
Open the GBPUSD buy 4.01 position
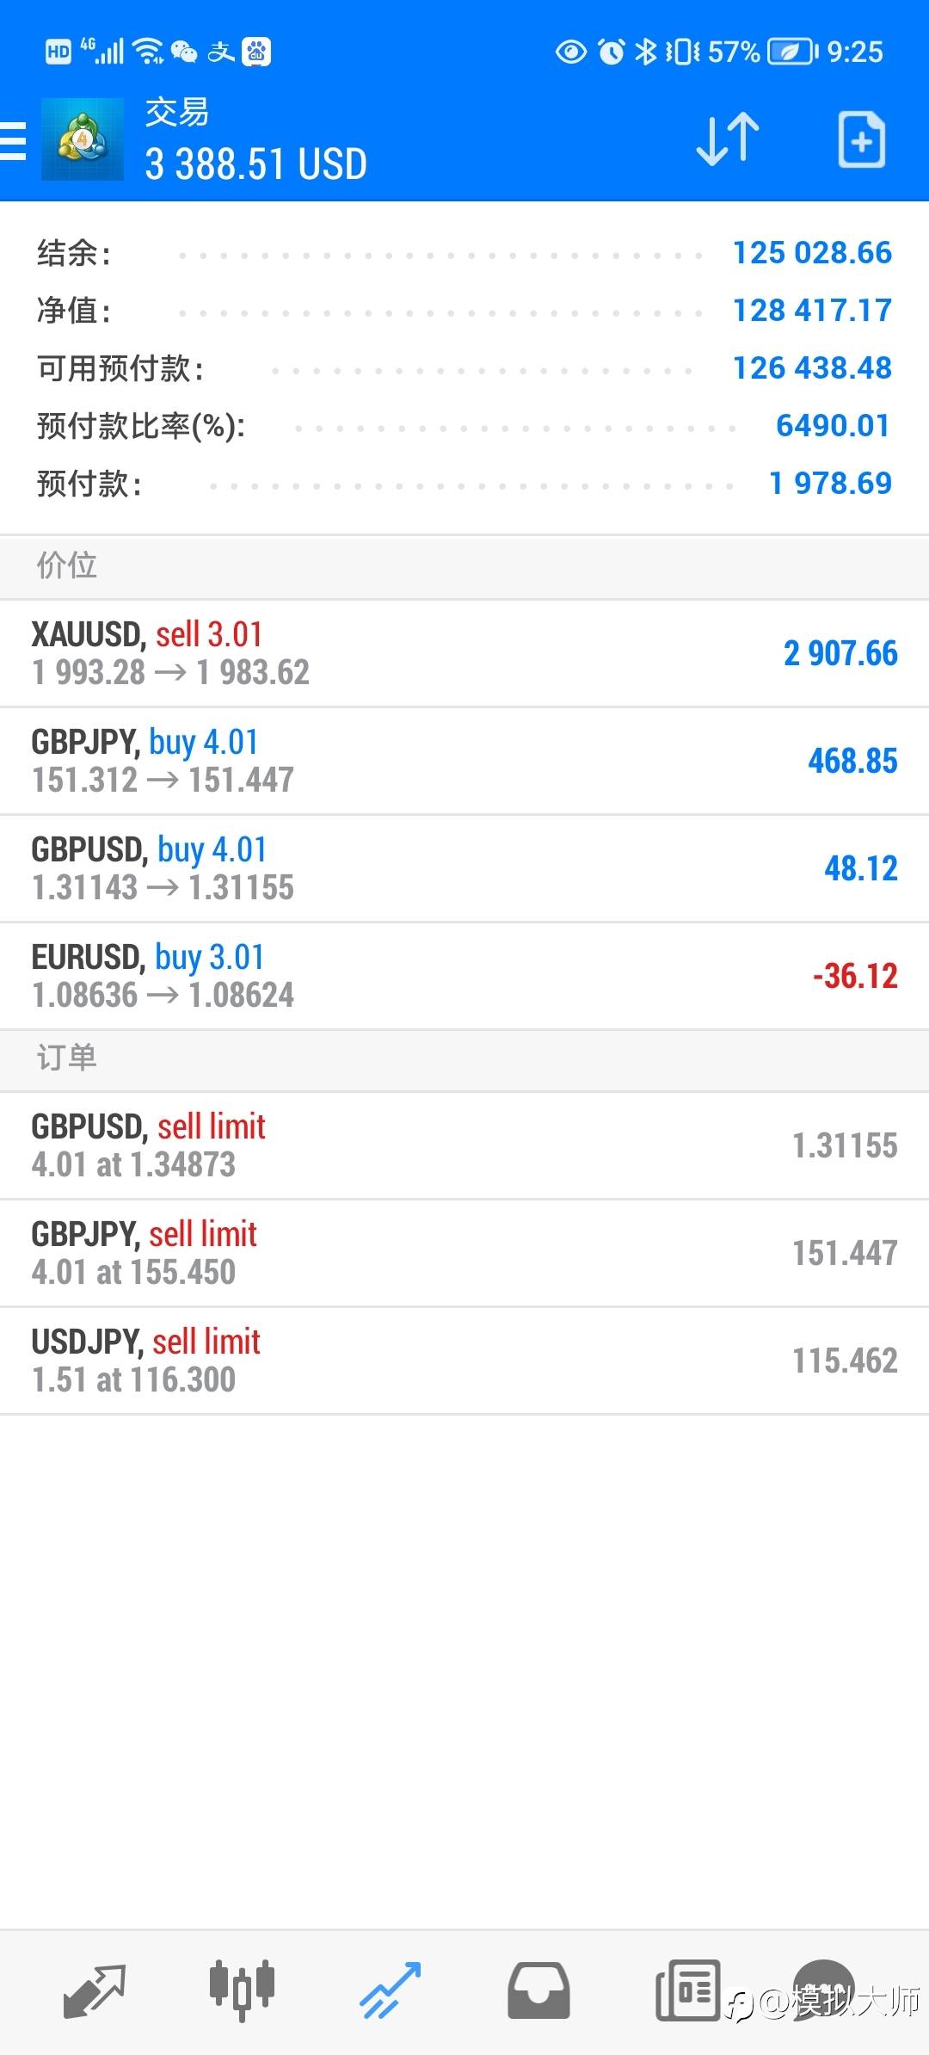(464, 869)
